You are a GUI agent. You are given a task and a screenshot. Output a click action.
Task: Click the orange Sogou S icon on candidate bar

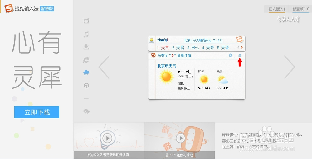click(240, 39)
